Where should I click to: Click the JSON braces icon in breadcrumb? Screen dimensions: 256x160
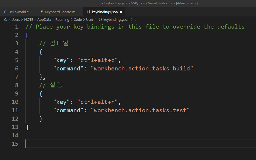click(x=100, y=19)
